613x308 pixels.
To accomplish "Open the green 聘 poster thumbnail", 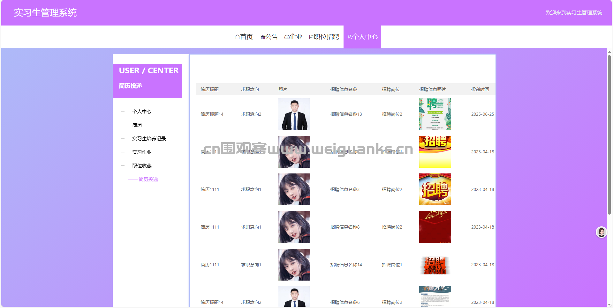I will pyautogui.click(x=435, y=114).
